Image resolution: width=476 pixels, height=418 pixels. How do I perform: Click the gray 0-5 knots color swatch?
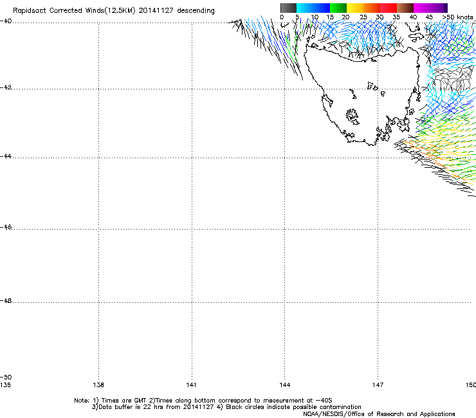coord(288,8)
